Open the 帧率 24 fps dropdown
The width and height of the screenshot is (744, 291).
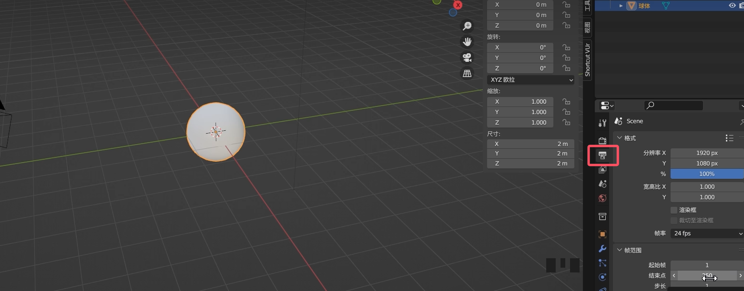pyautogui.click(x=707, y=233)
